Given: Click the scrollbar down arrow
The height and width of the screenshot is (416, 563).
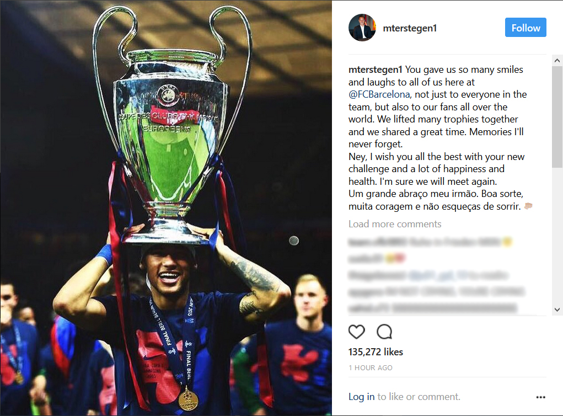Looking at the screenshot, I should (x=557, y=310).
